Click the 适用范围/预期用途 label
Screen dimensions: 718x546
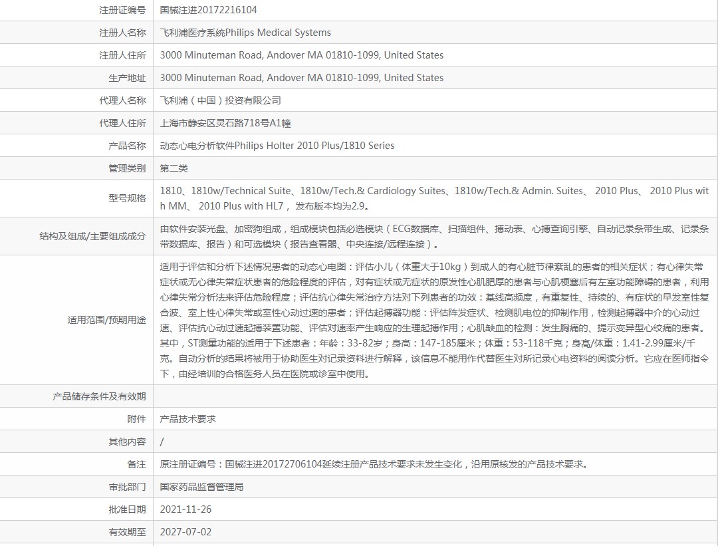[106, 320]
